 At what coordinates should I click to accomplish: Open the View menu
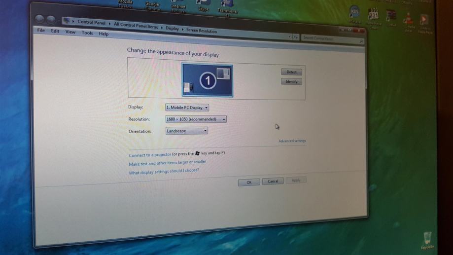pyautogui.click(x=70, y=32)
